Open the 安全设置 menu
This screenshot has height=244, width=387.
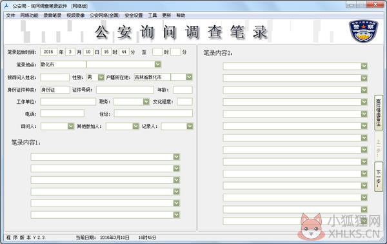pyautogui.click(x=134, y=15)
